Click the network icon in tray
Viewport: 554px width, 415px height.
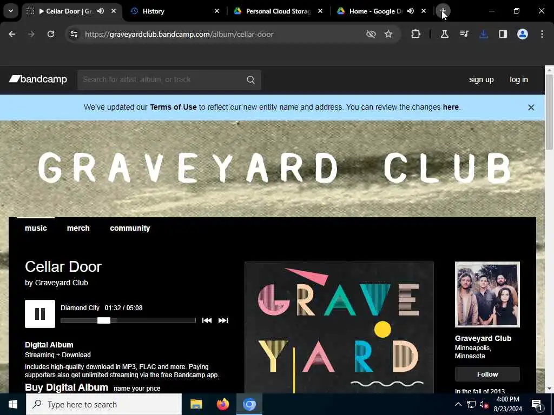[x=471, y=404]
